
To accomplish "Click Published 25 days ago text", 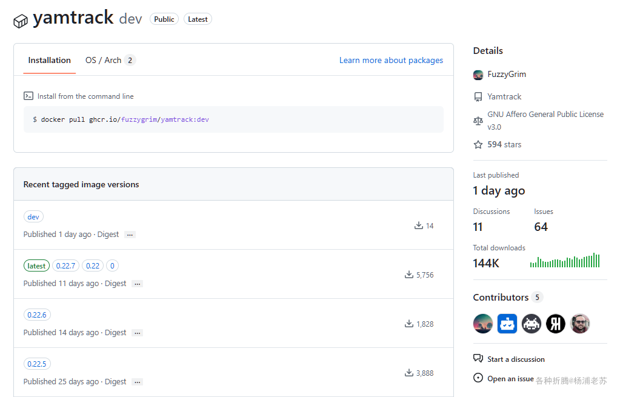I will (61, 382).
